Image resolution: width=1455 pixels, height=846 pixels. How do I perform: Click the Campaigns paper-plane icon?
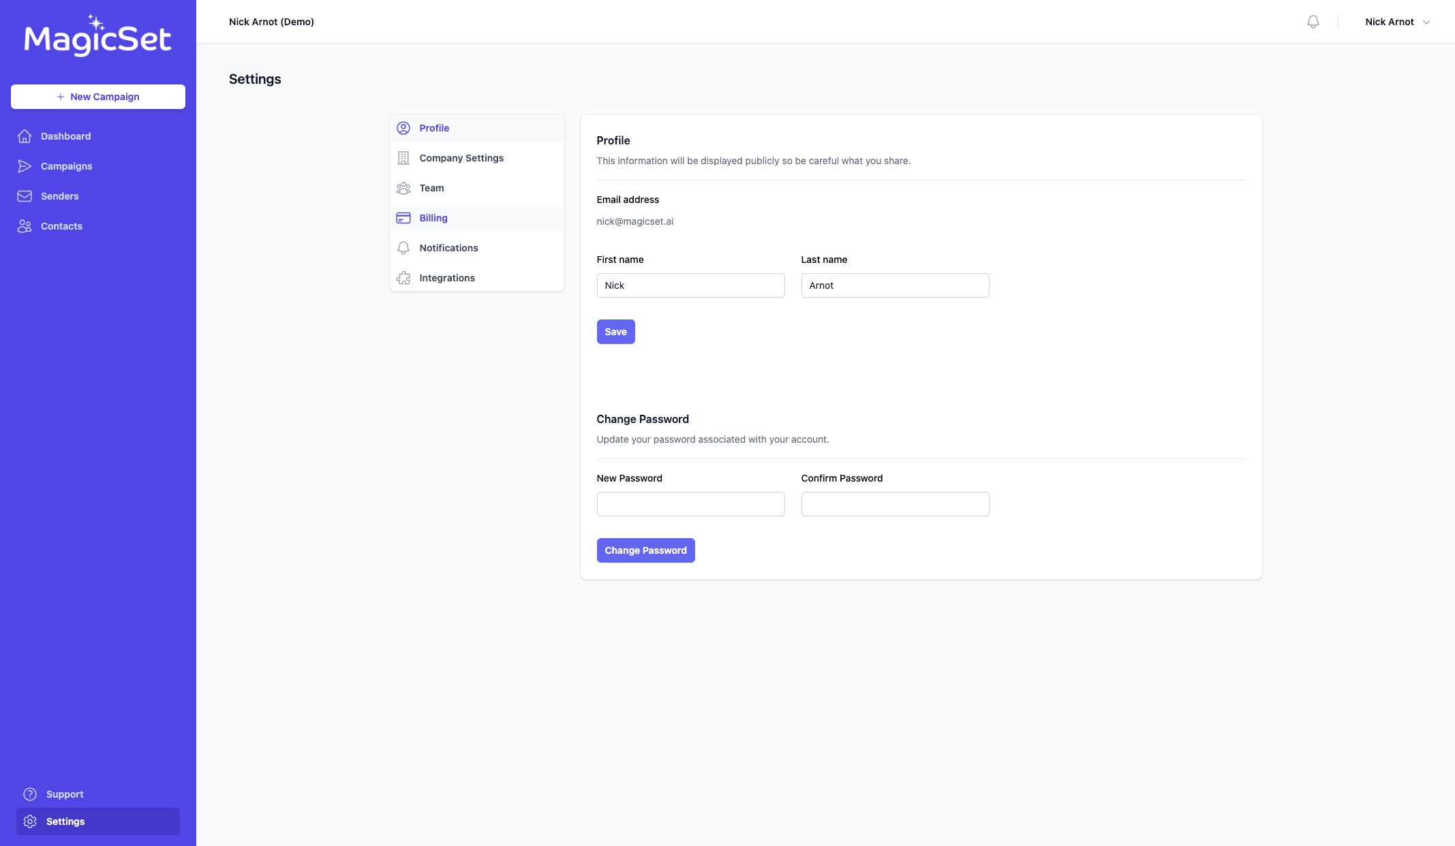pos(25,166)
